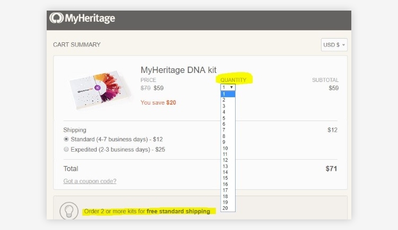Collapse the quantity dropdown box
The image size is (398, 230).
click(228, 87)
